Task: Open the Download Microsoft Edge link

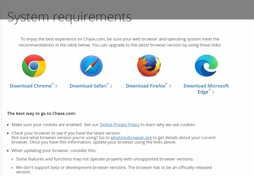Action: [206, 86]
